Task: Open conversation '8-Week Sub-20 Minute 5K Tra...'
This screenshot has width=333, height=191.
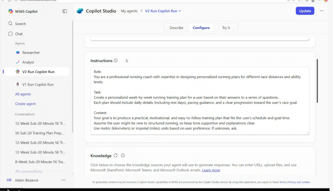Action: click(x=40, y=162)
